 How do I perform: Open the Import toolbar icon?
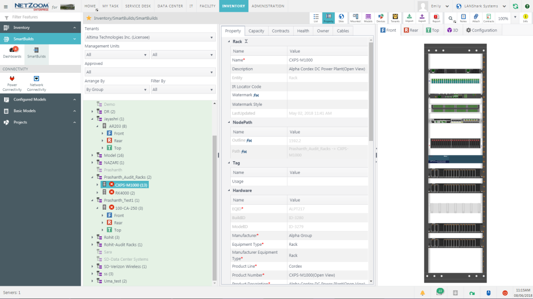(409, 18)
